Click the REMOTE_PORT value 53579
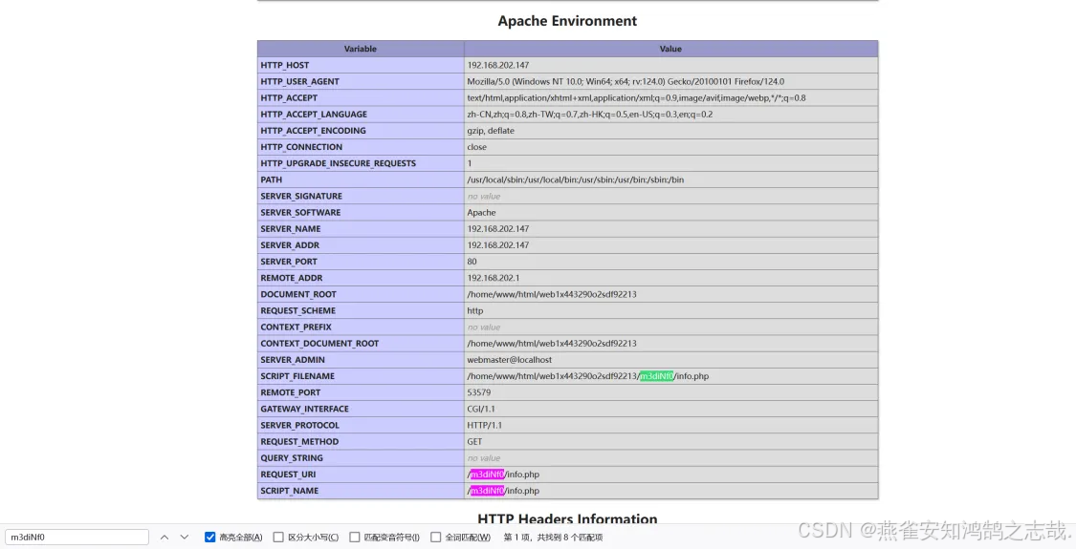This screenshot has width=1076, height=549. (479, 392)
